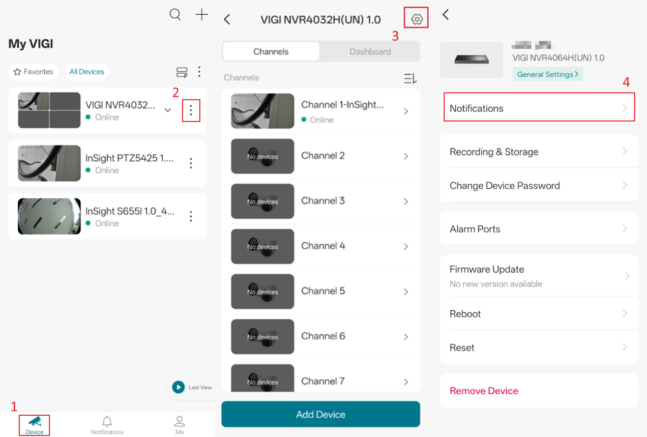Tap Reset option
Image resolution: width=647 pixels, height=437 pixels.
539,347
